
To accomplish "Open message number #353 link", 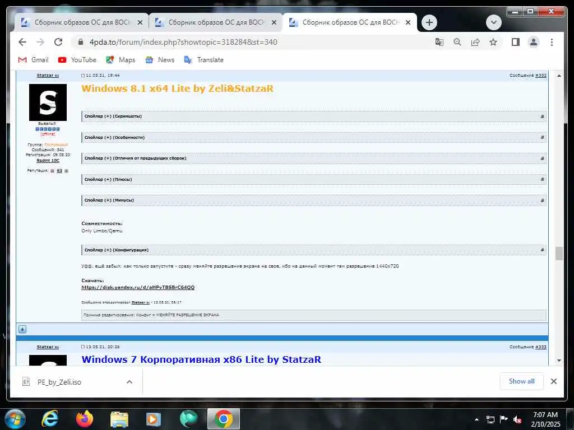I will tap(541, 347).
